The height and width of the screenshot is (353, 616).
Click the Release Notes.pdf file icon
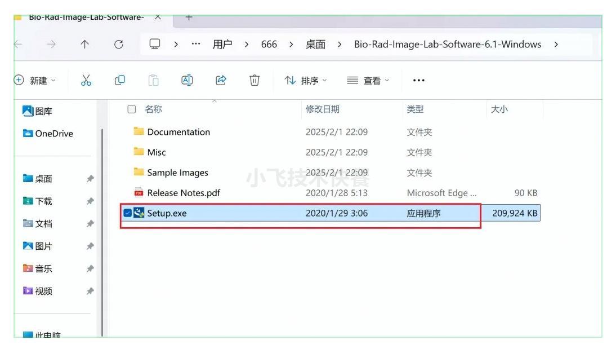coord(139,192)
